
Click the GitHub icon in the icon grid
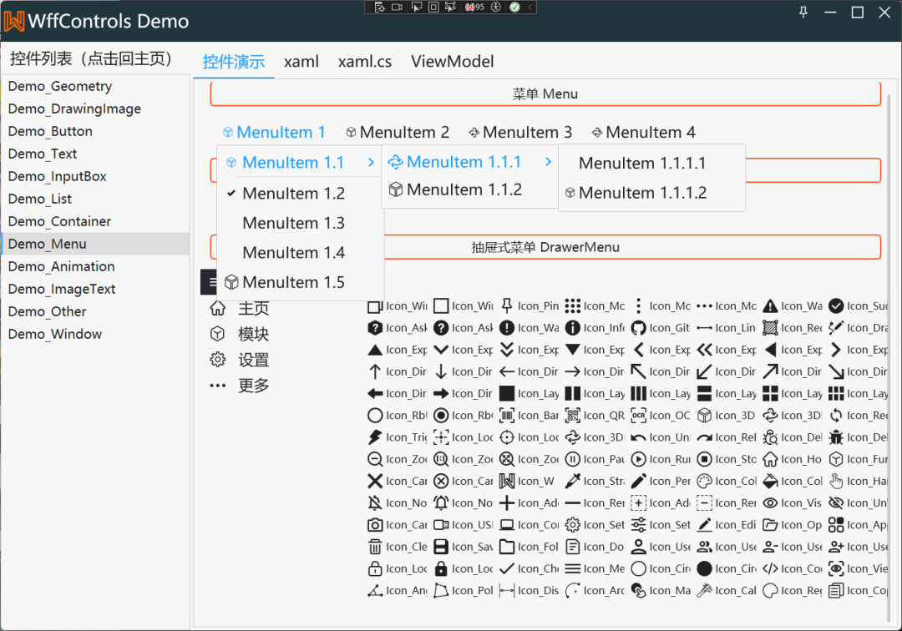pyautogui.click(x=639, y=328)
